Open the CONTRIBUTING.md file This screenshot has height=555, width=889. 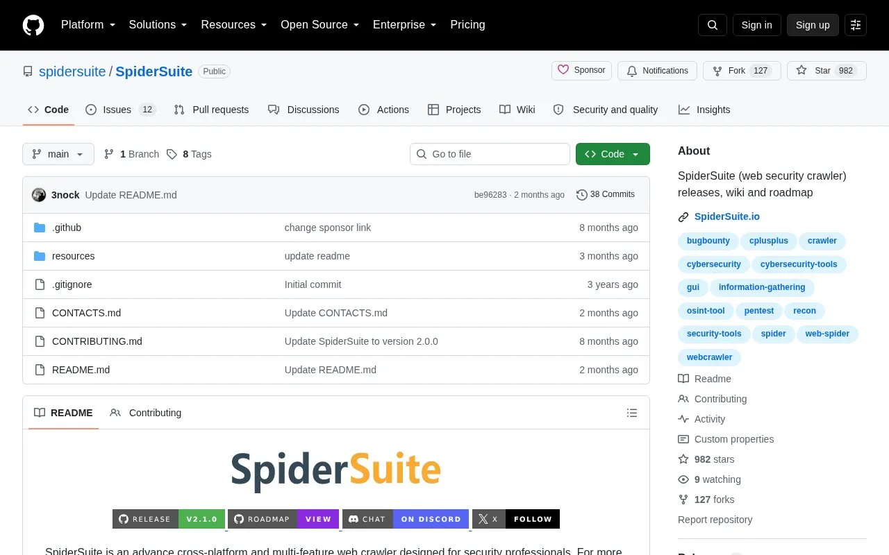click(x=97, y=341)
